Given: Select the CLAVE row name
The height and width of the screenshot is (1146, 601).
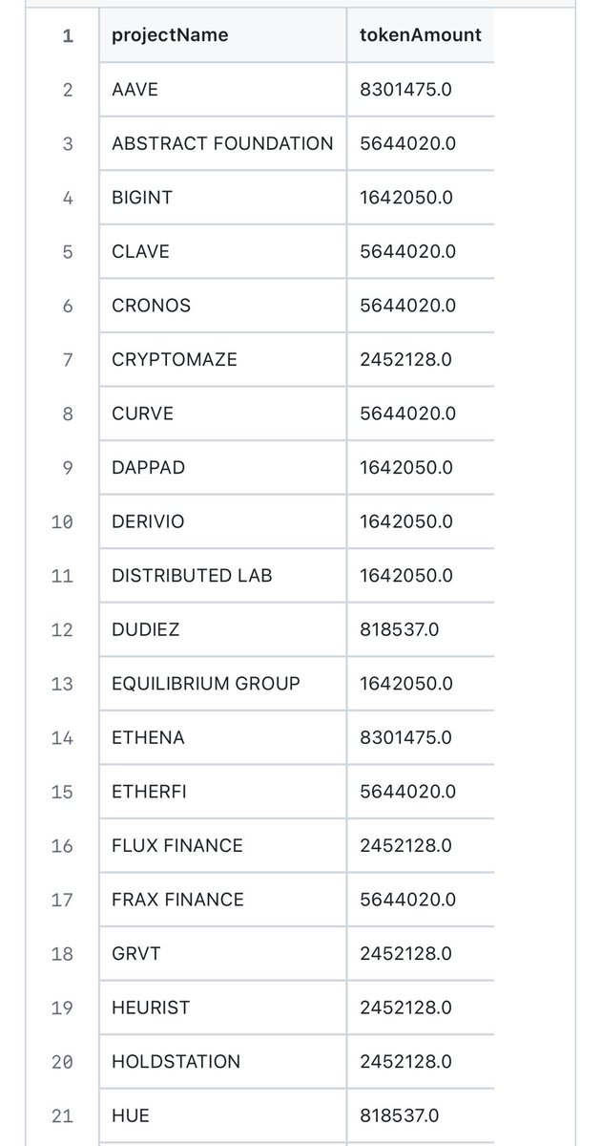Looking at the screenshot, I should (222, 251).
